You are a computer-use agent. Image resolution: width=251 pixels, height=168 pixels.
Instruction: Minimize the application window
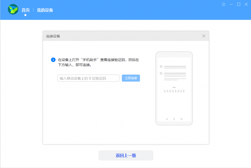231,4
